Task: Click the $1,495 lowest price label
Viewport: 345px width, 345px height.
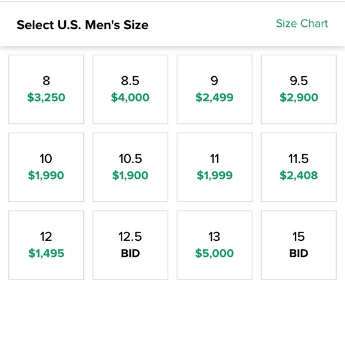Action: point(46,253)
